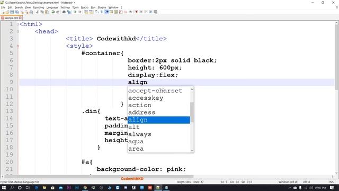Choose 'action' in the autocomplete list
Image resolution: width=339 pixels, height=191 pixels.
pos(159,105)
